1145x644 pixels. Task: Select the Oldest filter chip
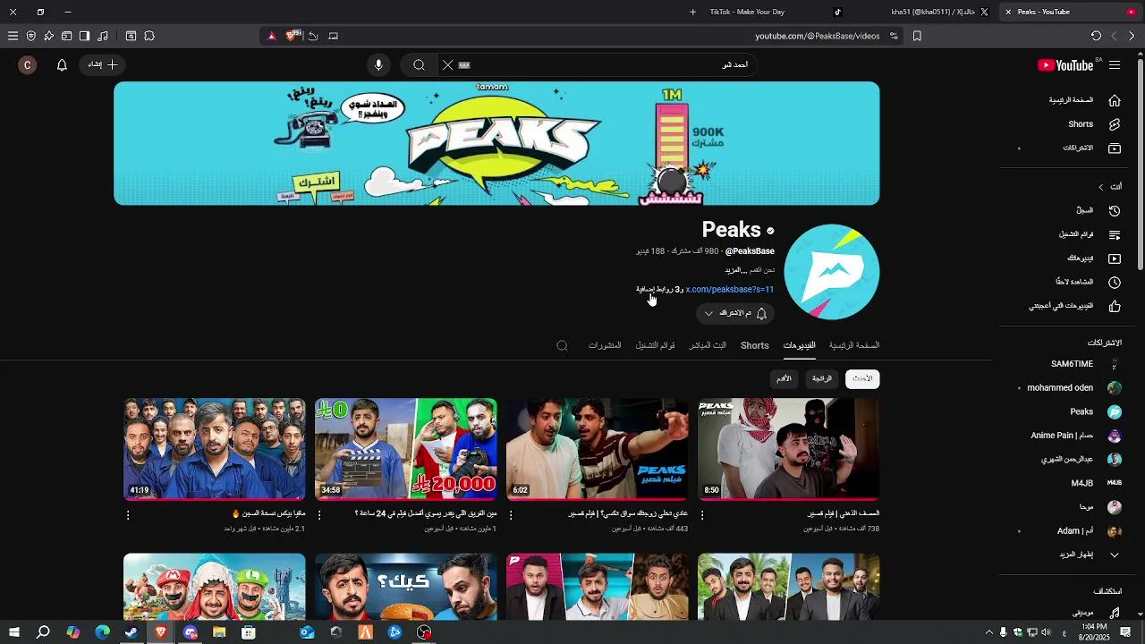784,379
